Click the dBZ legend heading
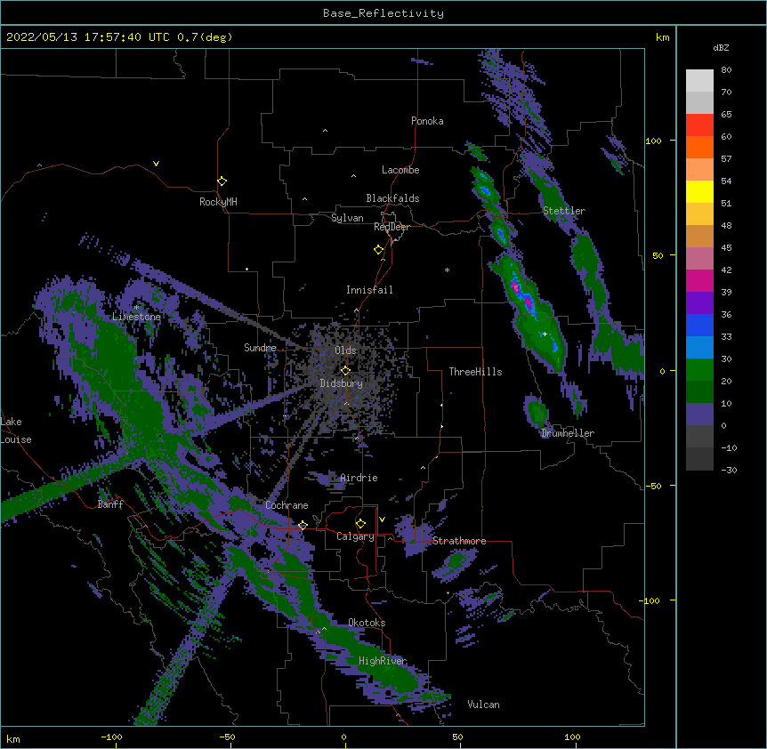Viewport: 767px width, 749px height. pyautogui.click(x=721, y=47)
